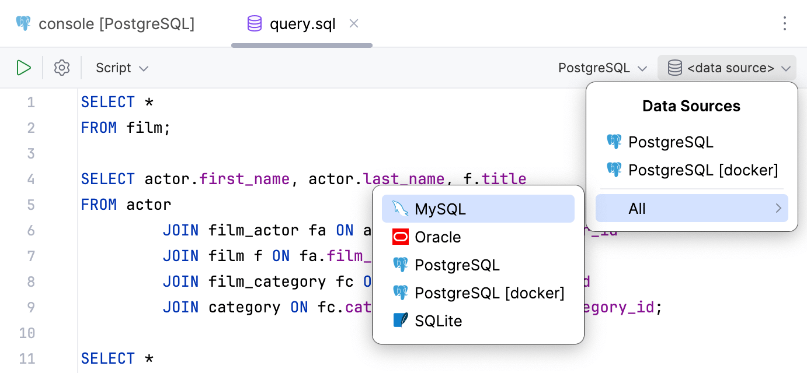807x373 pixels.
Task: Select PostgreSQL in the Data Sources list
Action: coord(670,142)
